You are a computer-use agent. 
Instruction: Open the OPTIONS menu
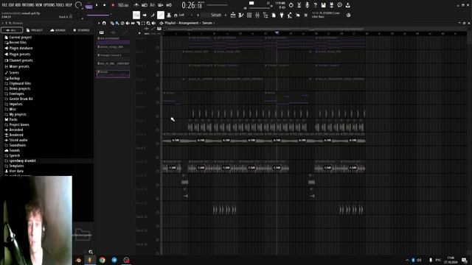[x=49, y=5]
